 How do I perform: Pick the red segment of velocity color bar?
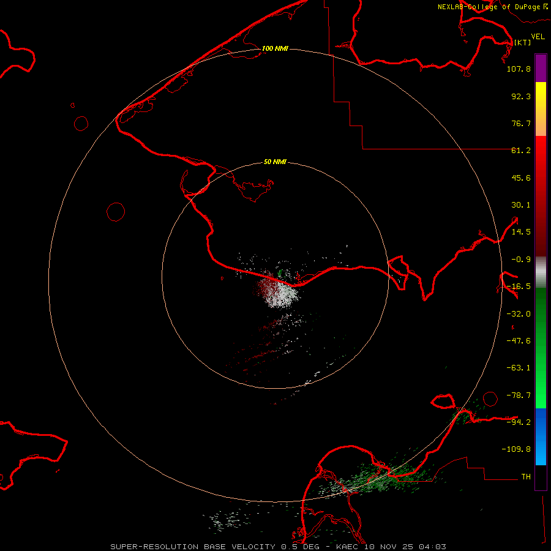(541, 196)
